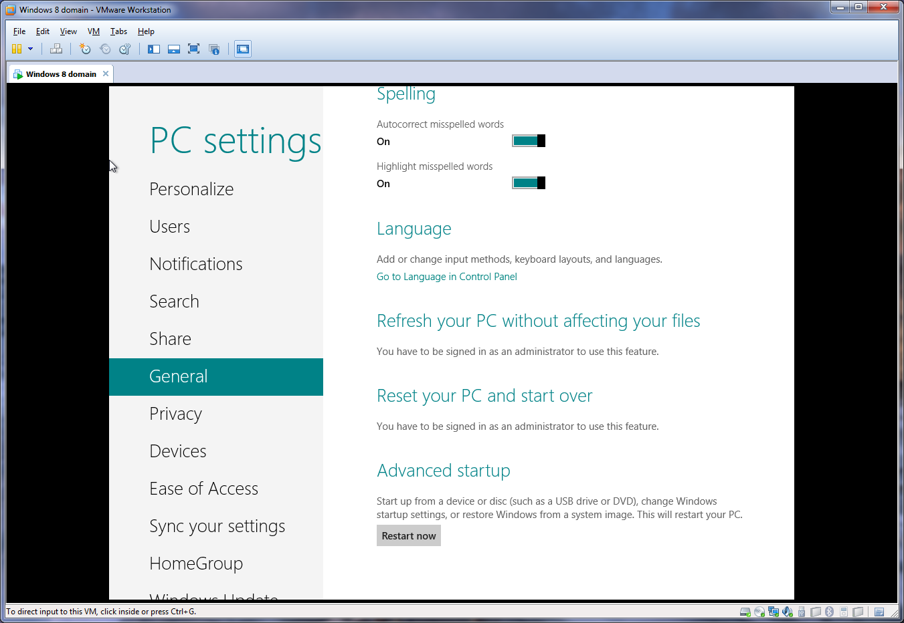This screenshot has height=623, width=904.
Task: Click the Restart now button
Action: 409,535
